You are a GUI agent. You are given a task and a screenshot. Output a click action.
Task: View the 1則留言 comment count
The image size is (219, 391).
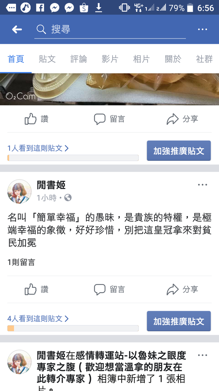[21, 262]
